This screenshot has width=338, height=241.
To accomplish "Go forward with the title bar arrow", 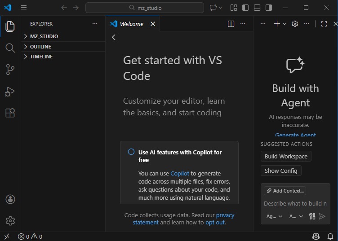I will (x=76, y=8).
